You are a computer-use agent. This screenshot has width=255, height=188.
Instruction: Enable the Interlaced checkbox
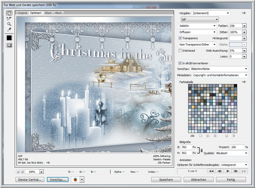click(x=180, y=51)
